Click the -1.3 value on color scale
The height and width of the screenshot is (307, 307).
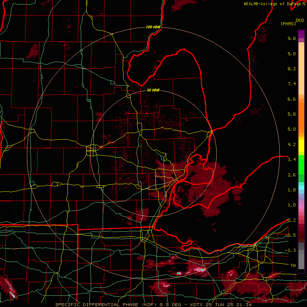click(x=290, y=250)
